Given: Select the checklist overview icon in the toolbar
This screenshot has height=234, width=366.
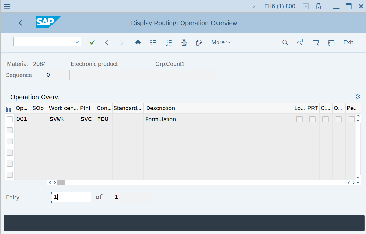Looking at the screenshot, I should pyautogui.click(x=153, y=42).
